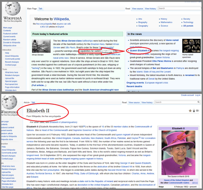Click Head of the Commonwealth link
The width and height of the screenshot is (203, 190).
(x=55, y=130)
